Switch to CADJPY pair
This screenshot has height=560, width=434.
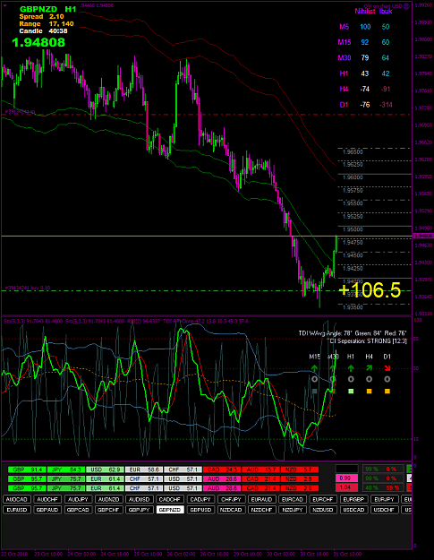(200, 499)
